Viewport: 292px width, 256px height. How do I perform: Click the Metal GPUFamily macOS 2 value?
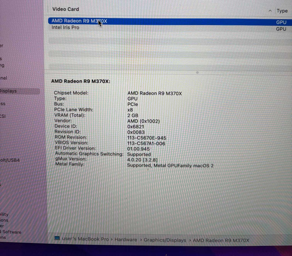coord(170,165)
